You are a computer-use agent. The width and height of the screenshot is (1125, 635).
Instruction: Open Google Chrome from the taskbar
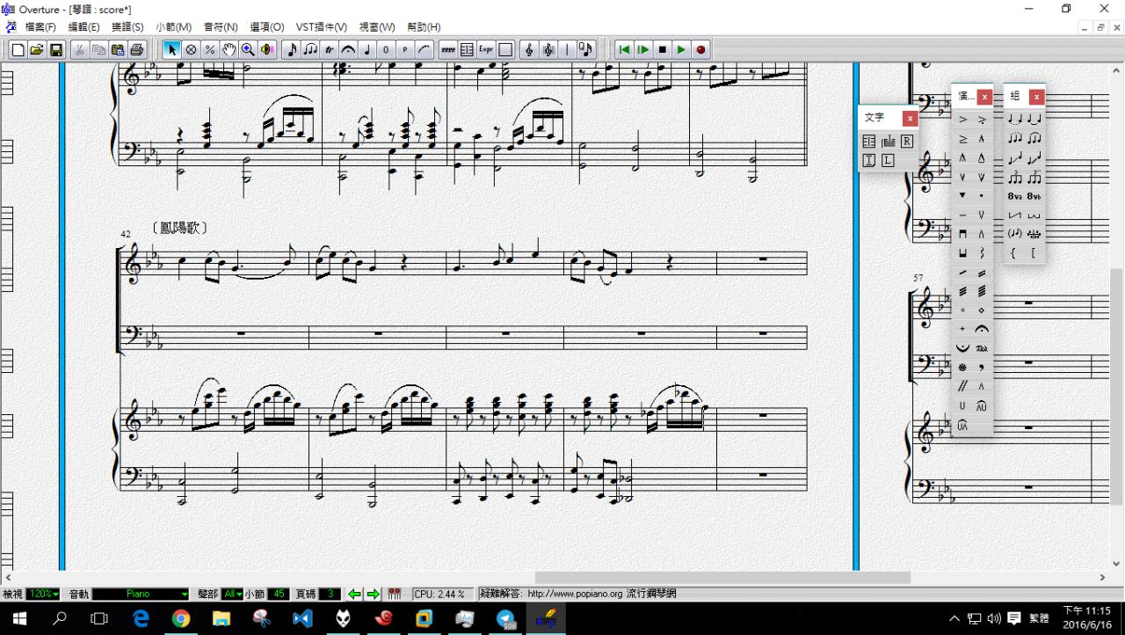point(181,618)
